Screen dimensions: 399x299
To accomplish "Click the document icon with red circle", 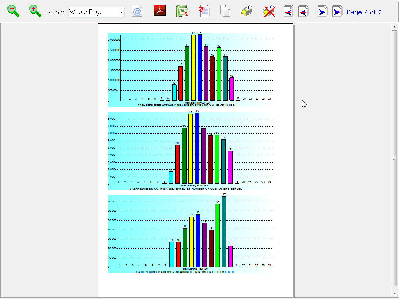I will [x=204, y=11].
